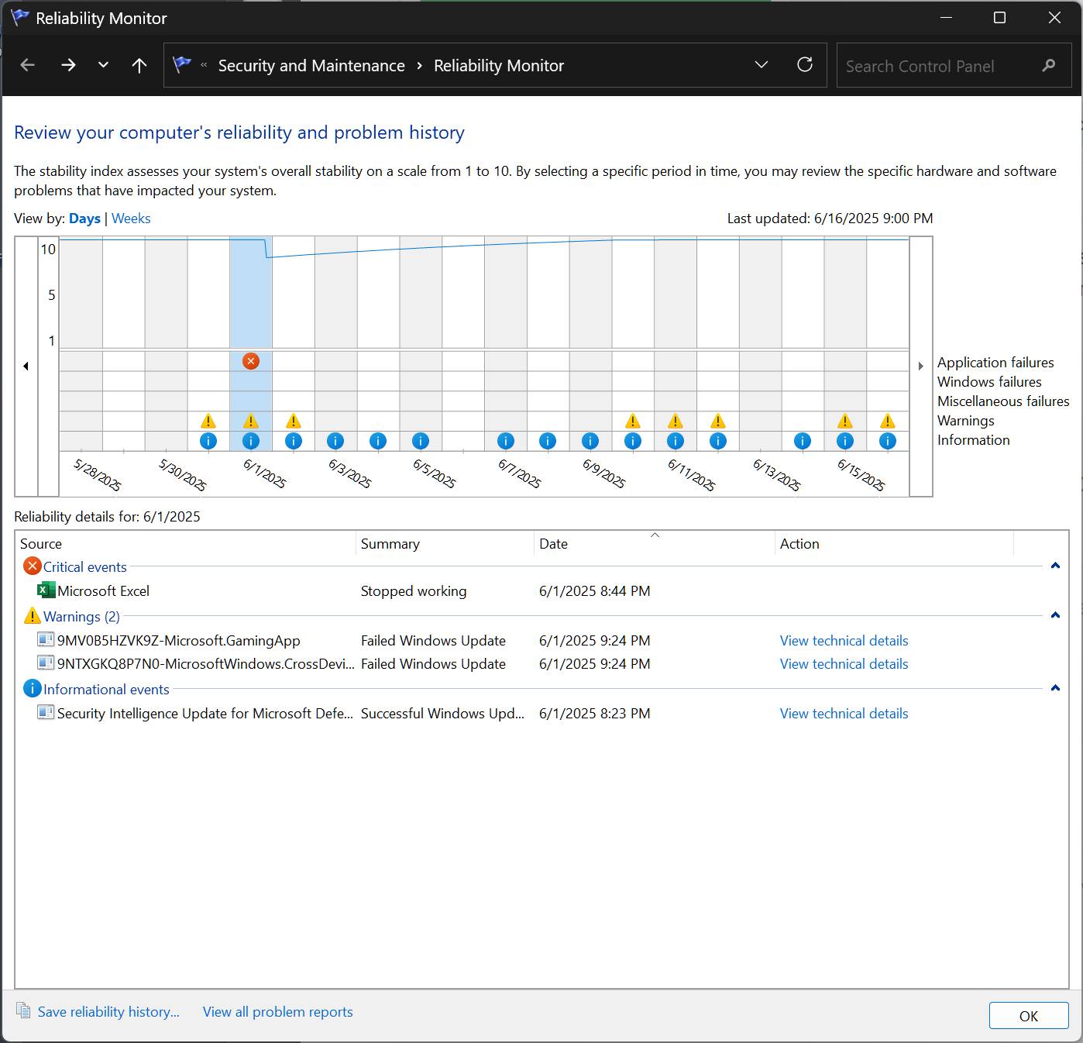Click the critical error icon on 6/1/2025
1083x1043 pixels.
pos(250,361)
